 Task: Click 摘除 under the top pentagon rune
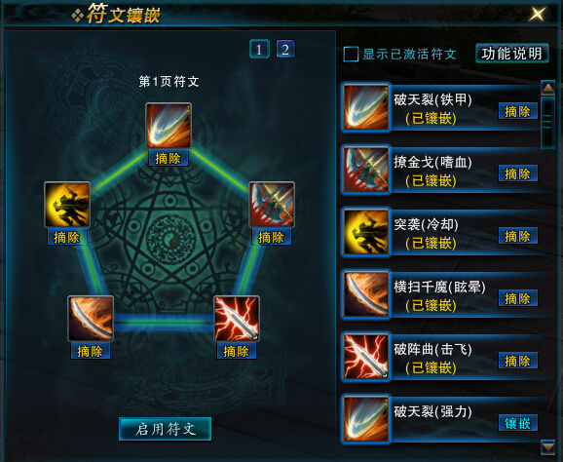[169, 158]
